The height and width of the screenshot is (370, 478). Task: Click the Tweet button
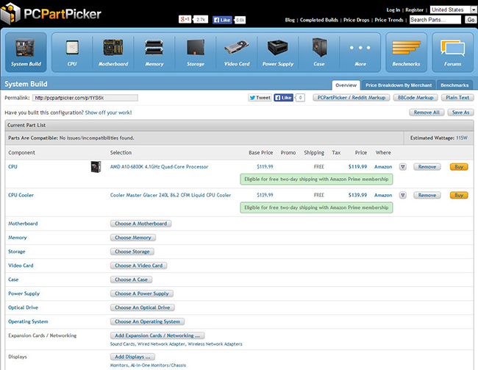click(260, 98)
